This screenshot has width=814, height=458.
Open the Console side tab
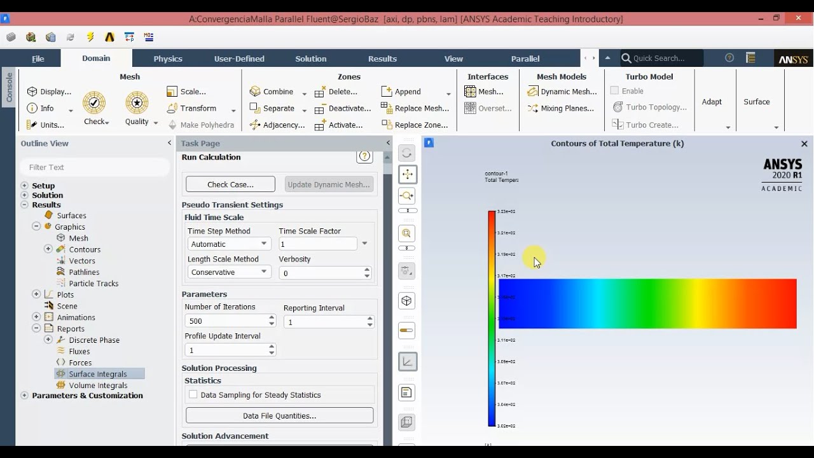tap(9, 88)
